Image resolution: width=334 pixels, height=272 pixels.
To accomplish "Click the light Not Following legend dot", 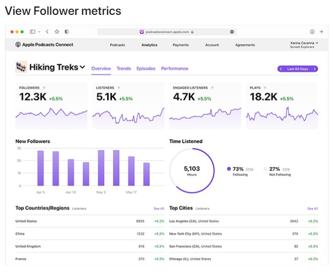I will 265,168.
